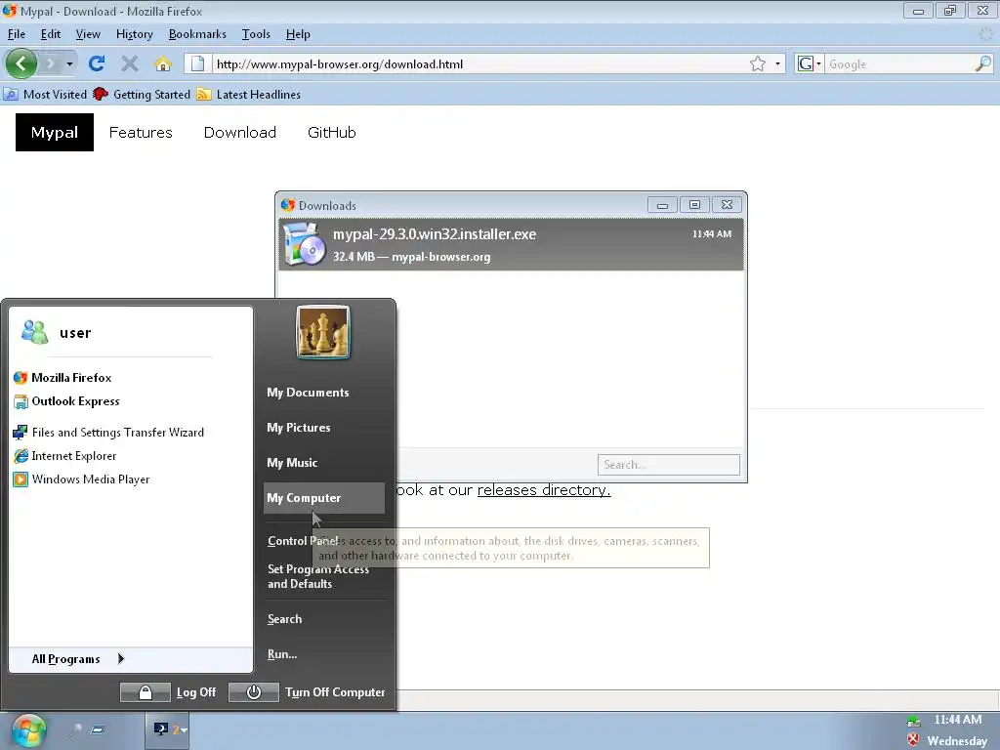Open My Pictures from Start menu

(299, 428)
